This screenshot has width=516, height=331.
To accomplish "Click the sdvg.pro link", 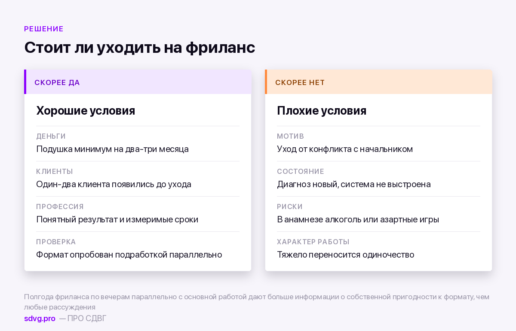I will [x=40, y=319].
